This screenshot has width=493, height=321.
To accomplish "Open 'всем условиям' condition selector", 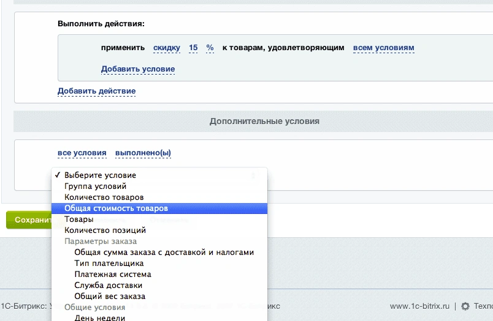I will [384, 48].
